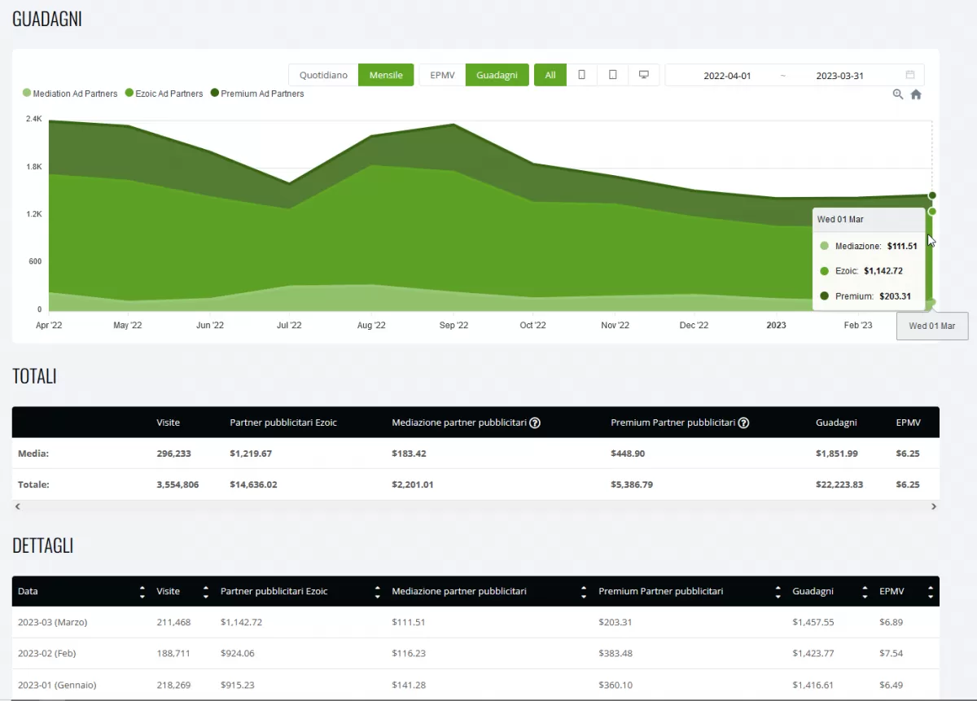Toggle Ezoic Ad Partners legend series

point(164,94)
